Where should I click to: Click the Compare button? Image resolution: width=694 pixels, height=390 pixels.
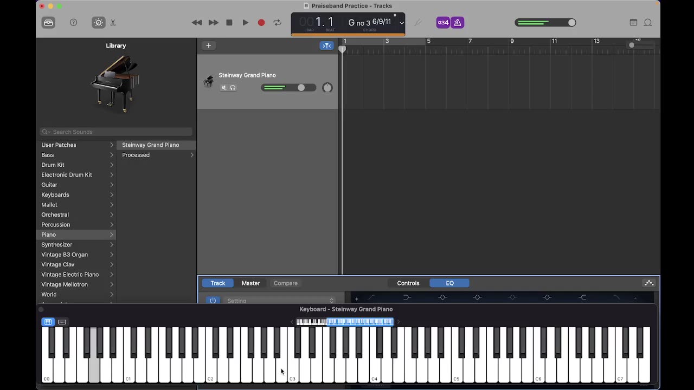coord(286,283)
